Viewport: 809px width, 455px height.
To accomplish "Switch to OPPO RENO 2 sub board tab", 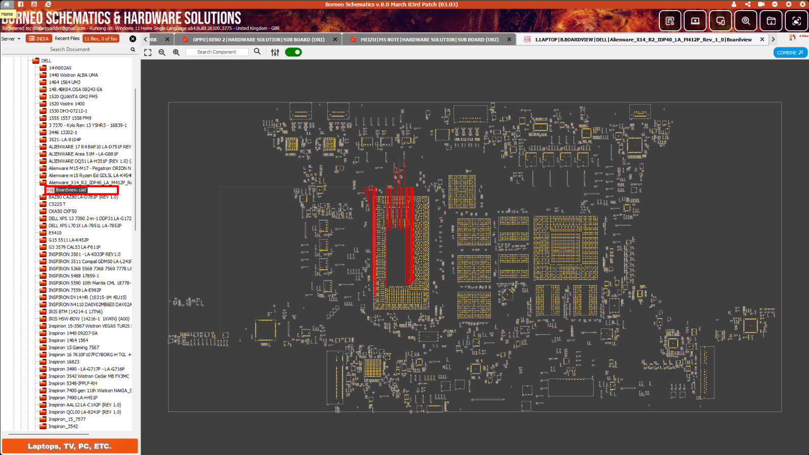I will pos(258,39).
